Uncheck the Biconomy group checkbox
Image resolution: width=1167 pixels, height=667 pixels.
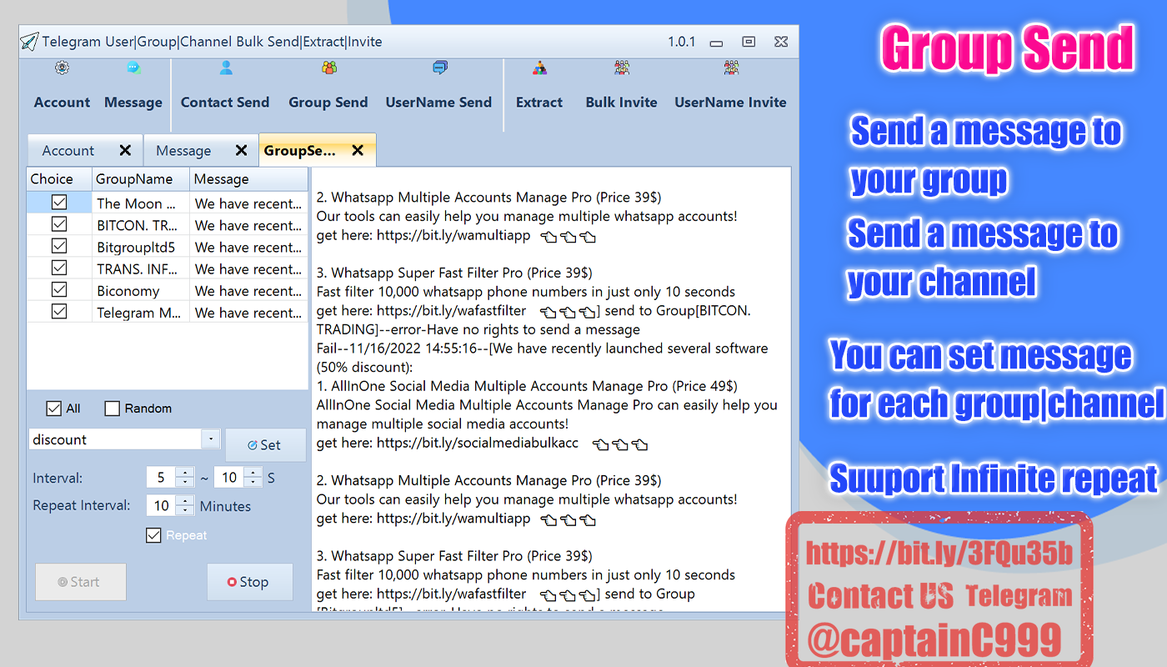tap(59, 290)
